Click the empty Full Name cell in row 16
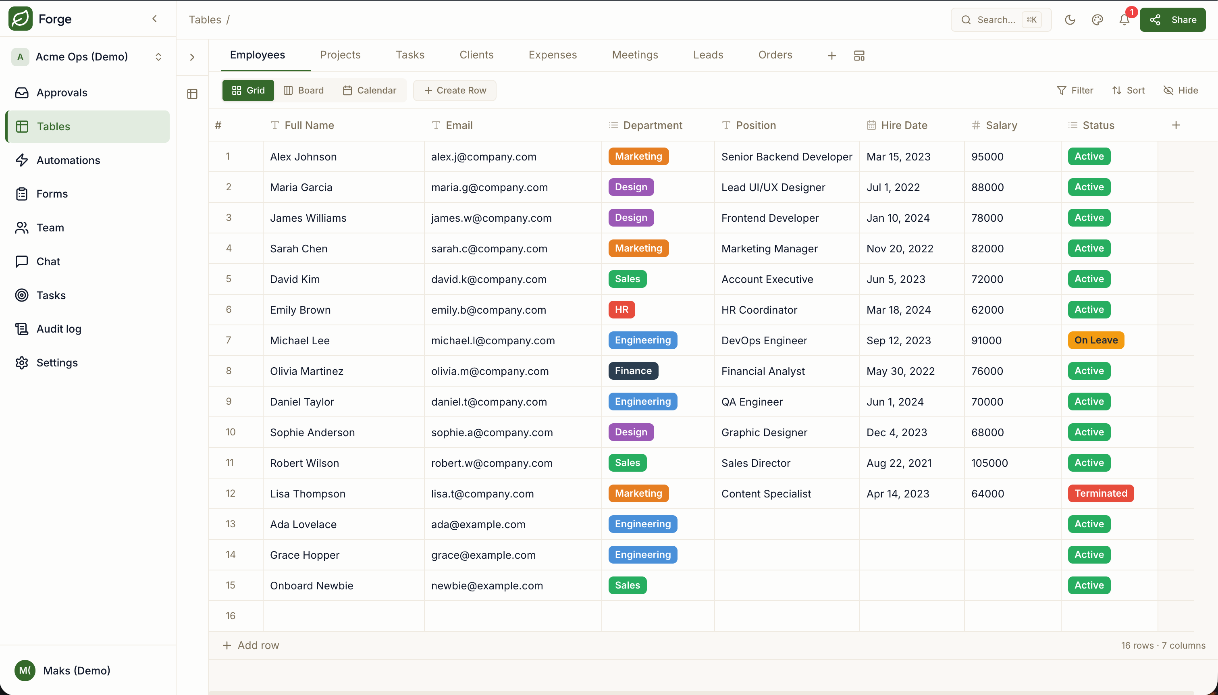1218x695 pixels. click(x=343, y=616)
